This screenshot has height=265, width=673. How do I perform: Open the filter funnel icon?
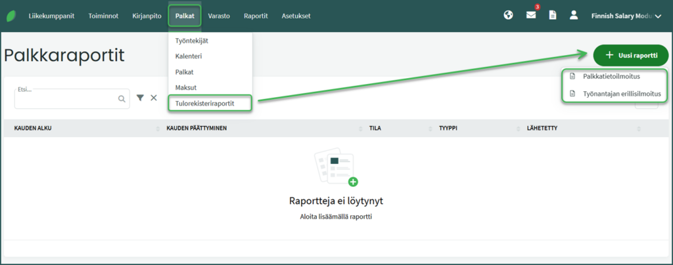point(140,98)
